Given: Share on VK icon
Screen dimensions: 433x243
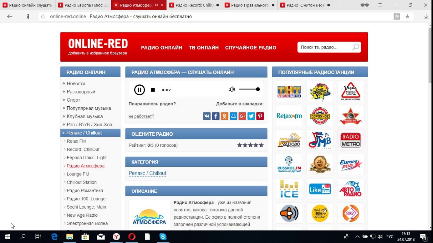Looking at the screenshot, I should point(207,116).
